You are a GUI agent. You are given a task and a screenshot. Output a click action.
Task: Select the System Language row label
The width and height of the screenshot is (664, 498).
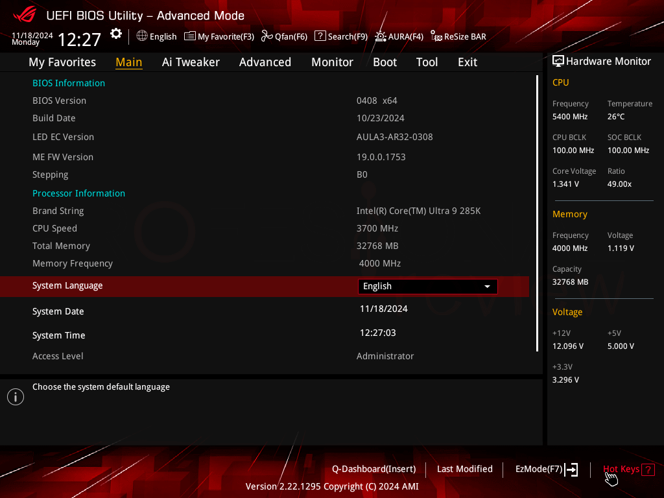point(67,286)
